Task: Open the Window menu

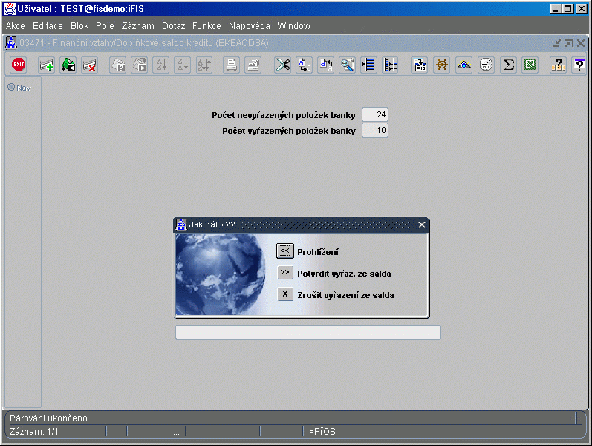Action: (x=293, y=26)
